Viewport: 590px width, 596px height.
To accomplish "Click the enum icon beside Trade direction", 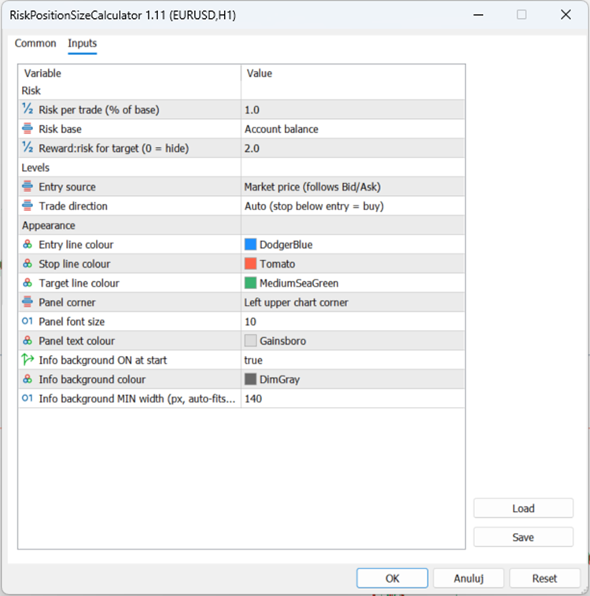I will coord(28,205).
